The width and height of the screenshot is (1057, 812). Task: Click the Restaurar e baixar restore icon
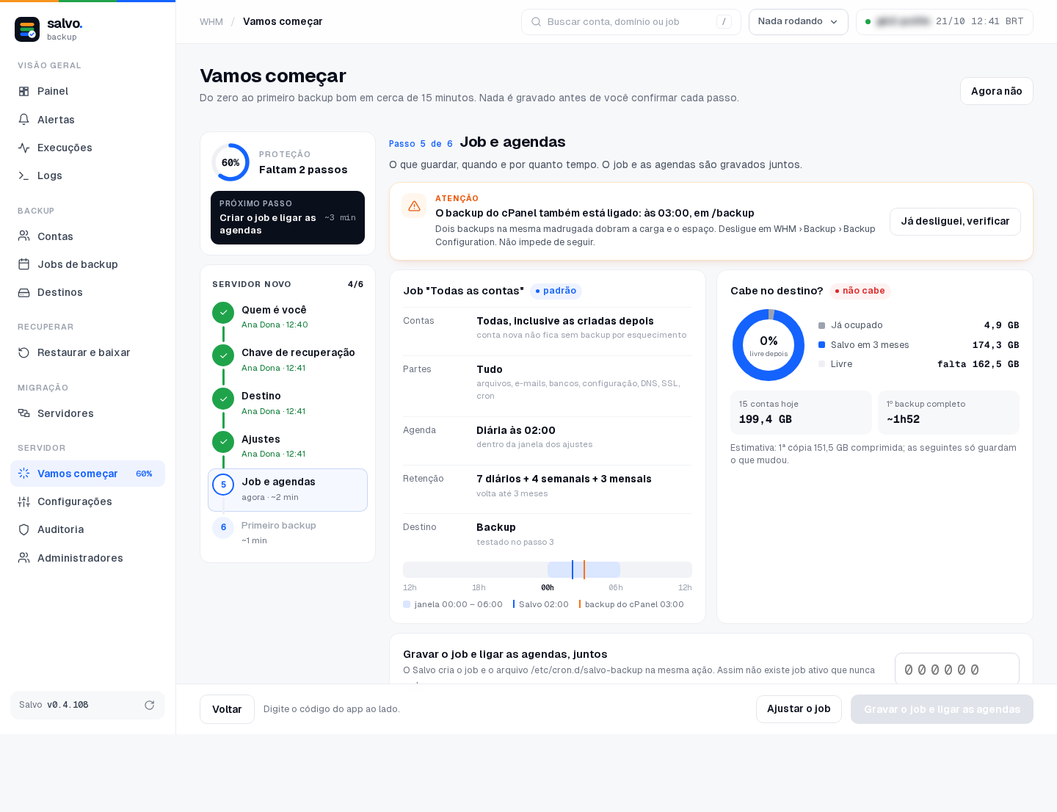[x=23, y=352]
